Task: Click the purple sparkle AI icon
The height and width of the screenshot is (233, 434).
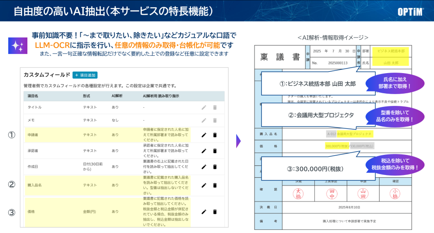Action: [17, 46]
